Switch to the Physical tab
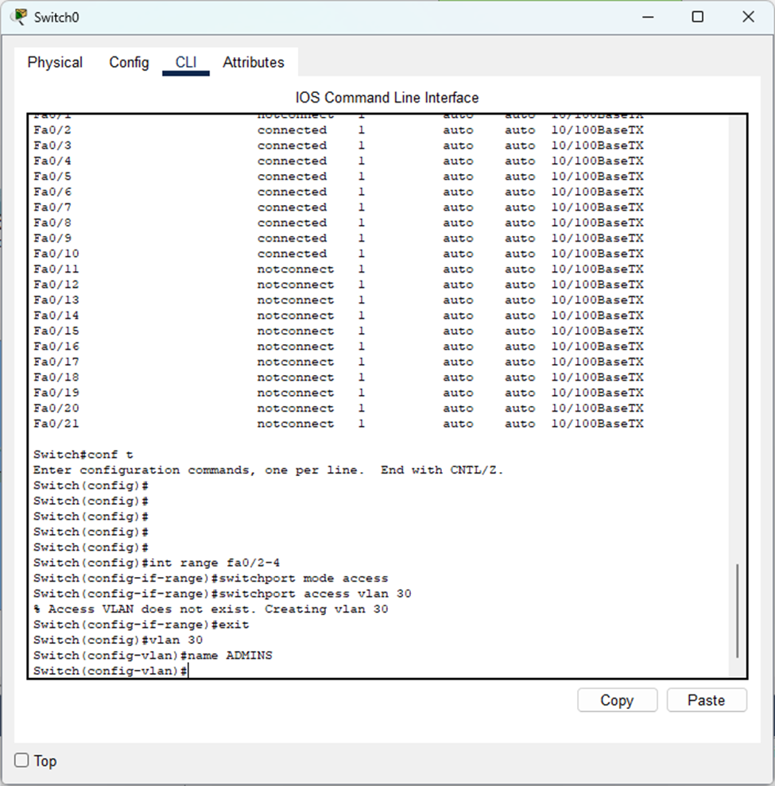Image resolution: width=775 pixels, height=786 pixels. [x=55, y=62]
